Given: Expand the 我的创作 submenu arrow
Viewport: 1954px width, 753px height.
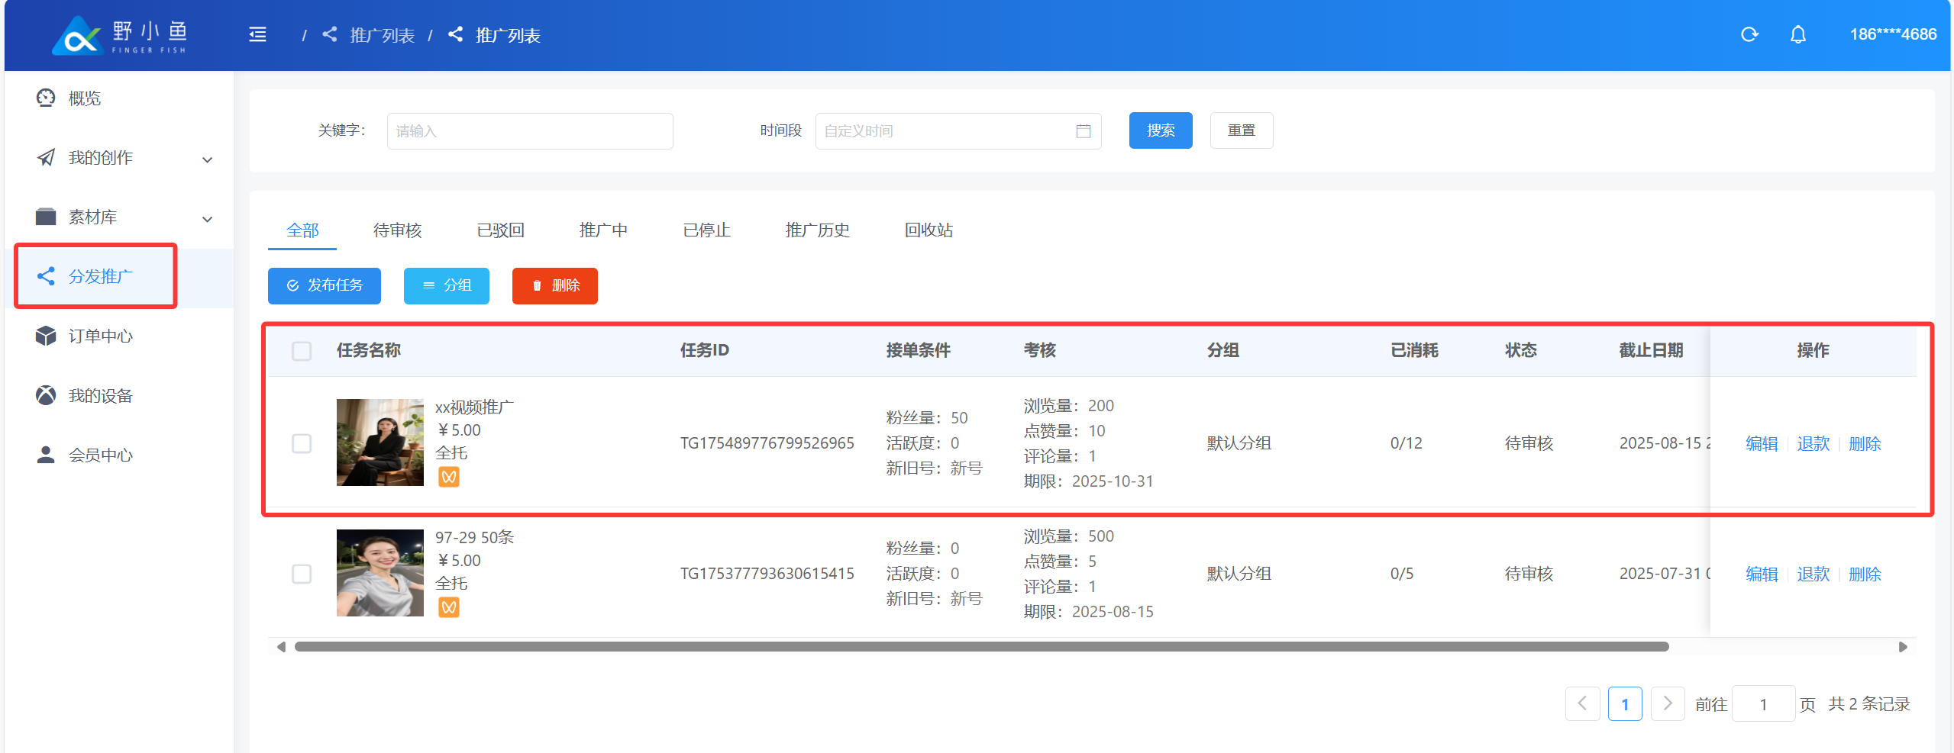Looking at the screenshot, I should 207,159.
